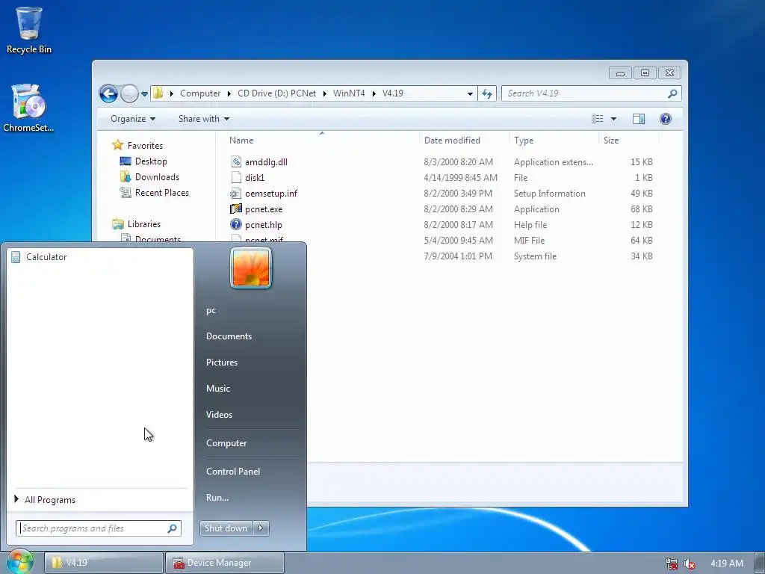Screen dimensions: 765x574
Task: Expand the arrow before Computer breadcrumb
Action: (171, 93)
